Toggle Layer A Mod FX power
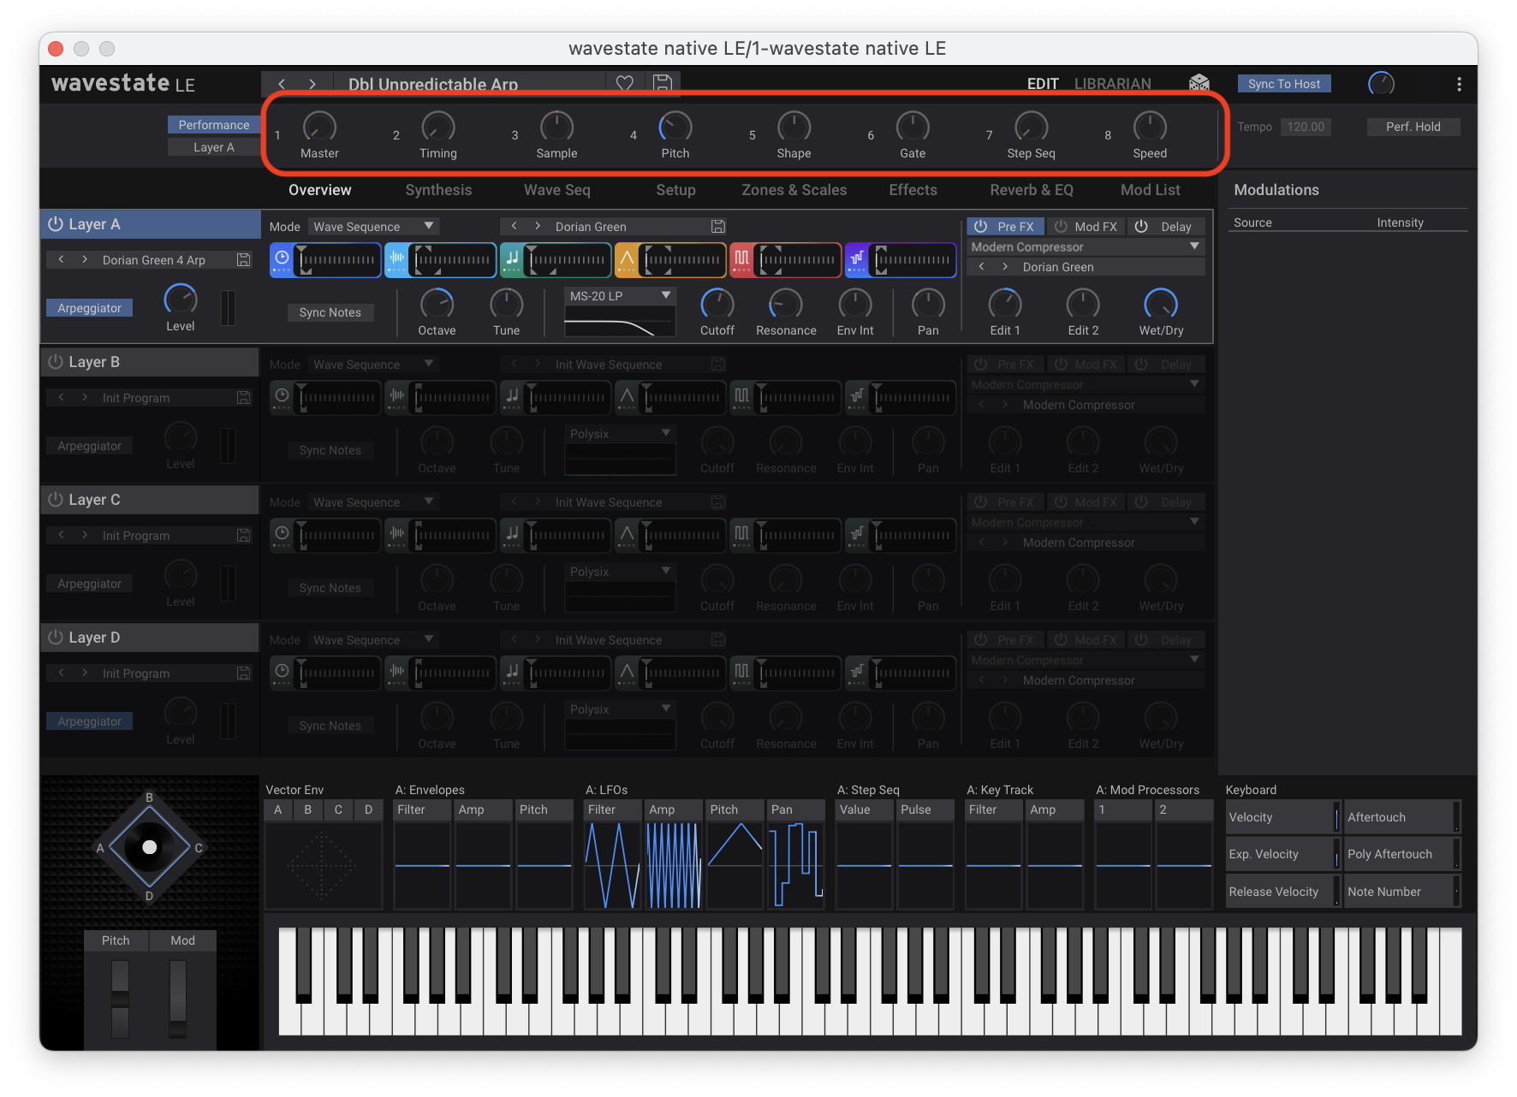 tap(1061, 227)
